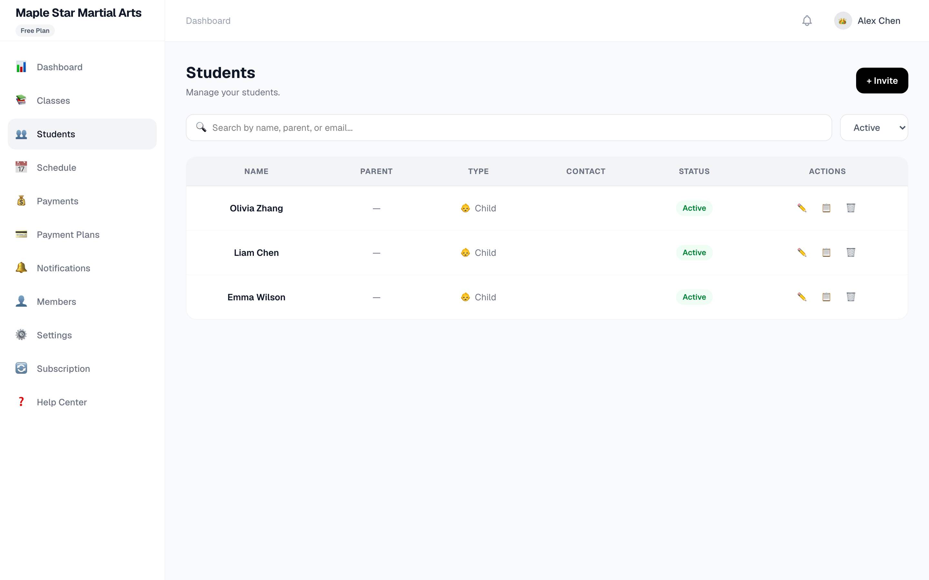
Task: Edit Emma Wilson with pencil icon
Action: 802,297
